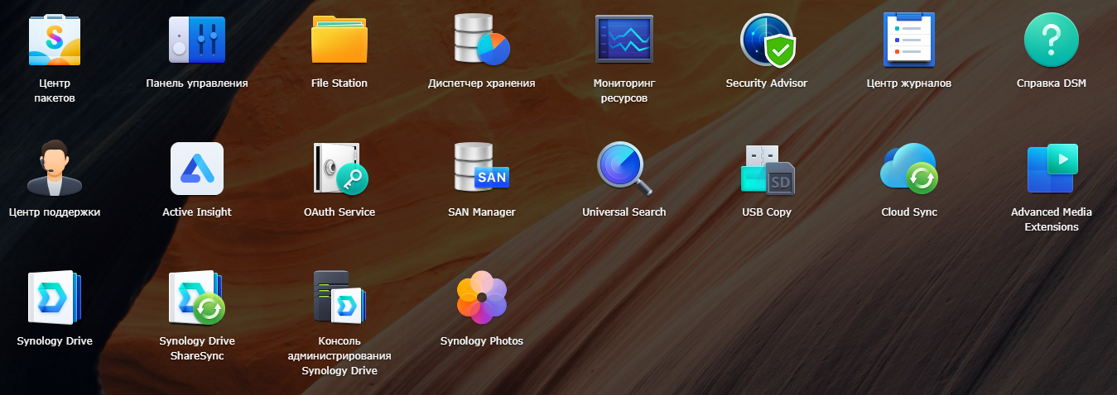1117x395 pixels.
Task: Open Cloud Sync app
Action: coord(909,169)
